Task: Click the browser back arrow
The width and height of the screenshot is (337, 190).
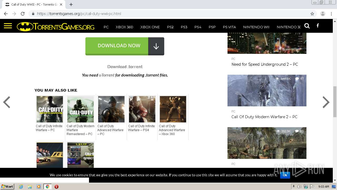Action: pyautogui.click(x=6, y=14)
